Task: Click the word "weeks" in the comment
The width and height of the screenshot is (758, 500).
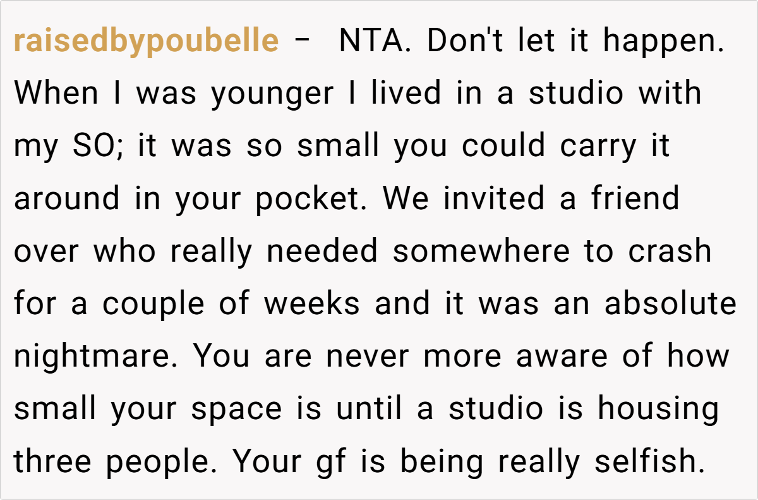Action: [312, 304]
